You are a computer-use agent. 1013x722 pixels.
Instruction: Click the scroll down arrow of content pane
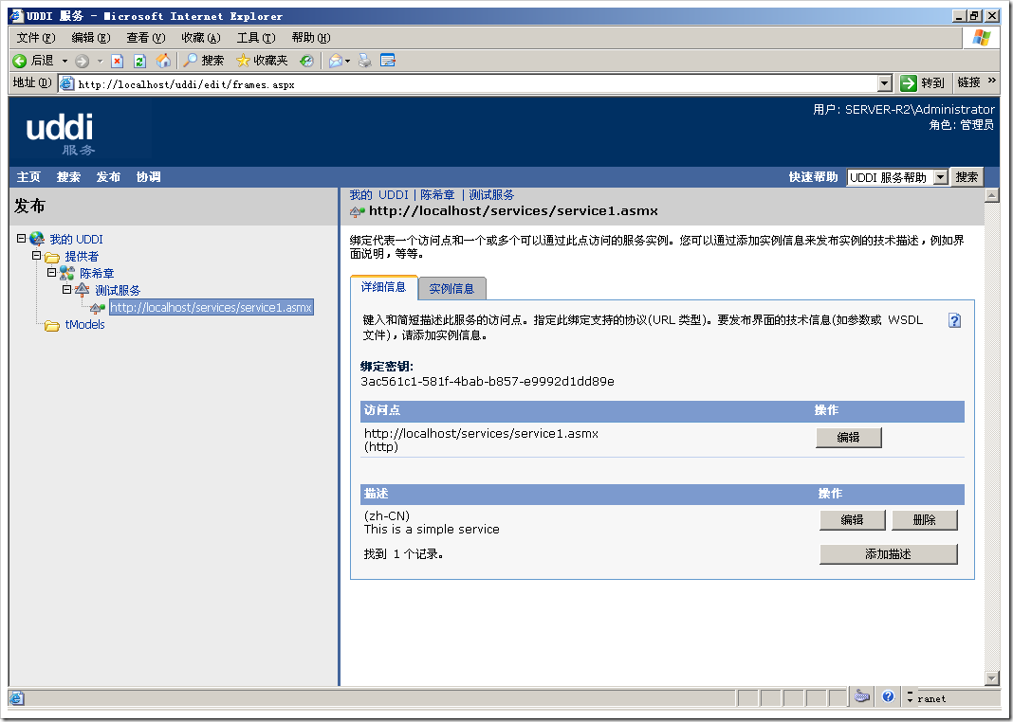[992, 678]
